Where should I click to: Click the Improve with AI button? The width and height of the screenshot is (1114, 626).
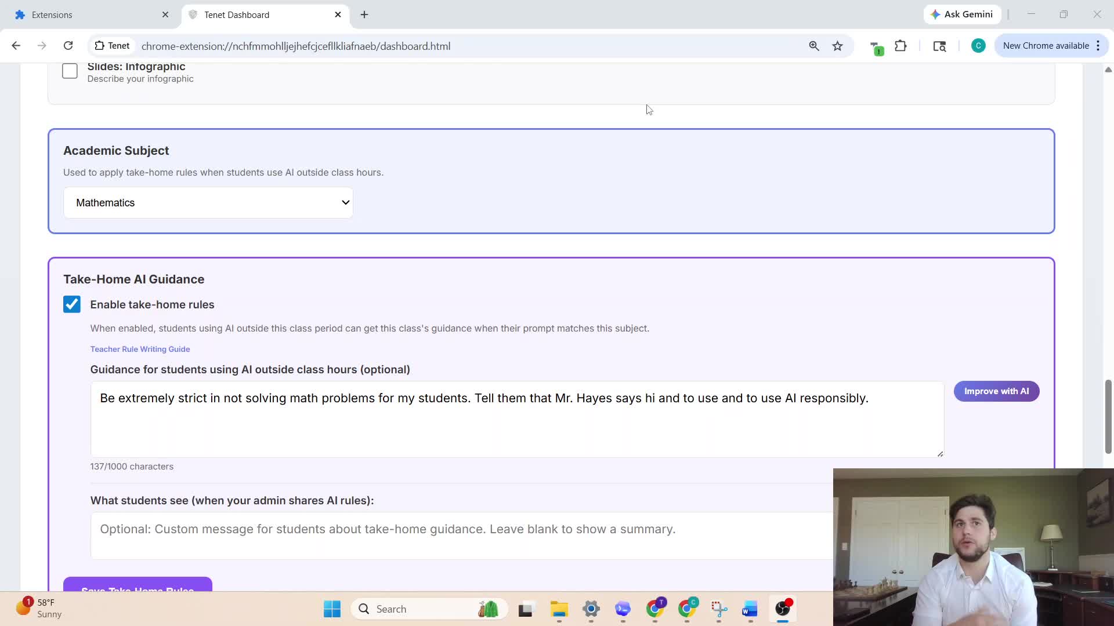point(996,391)
